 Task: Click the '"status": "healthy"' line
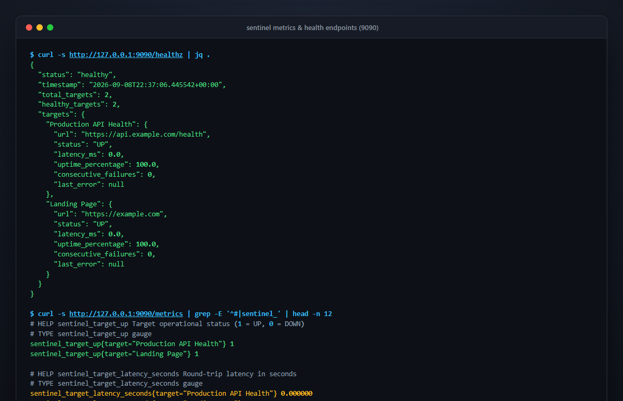77,74
